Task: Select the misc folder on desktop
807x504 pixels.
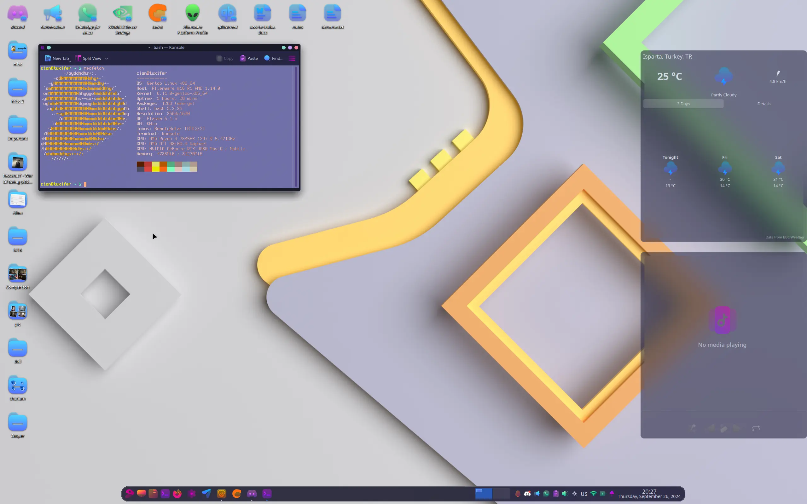Action: pyautogui.click(x=18, y=54)
